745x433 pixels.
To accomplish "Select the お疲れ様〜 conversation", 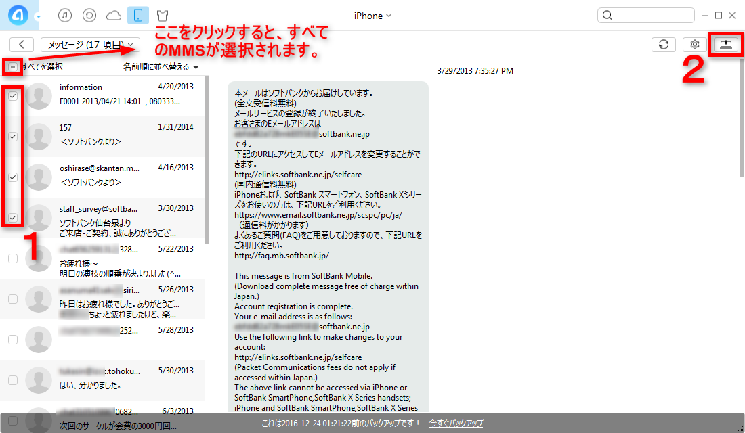I will pos(103,258).
